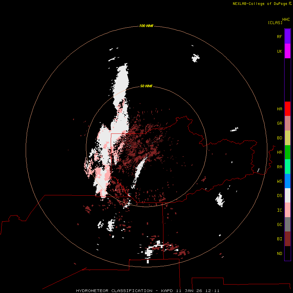The height and width of the screenshot is (293, 293).
Task: Click the purple RF color swatch
Action: [287, 36]
